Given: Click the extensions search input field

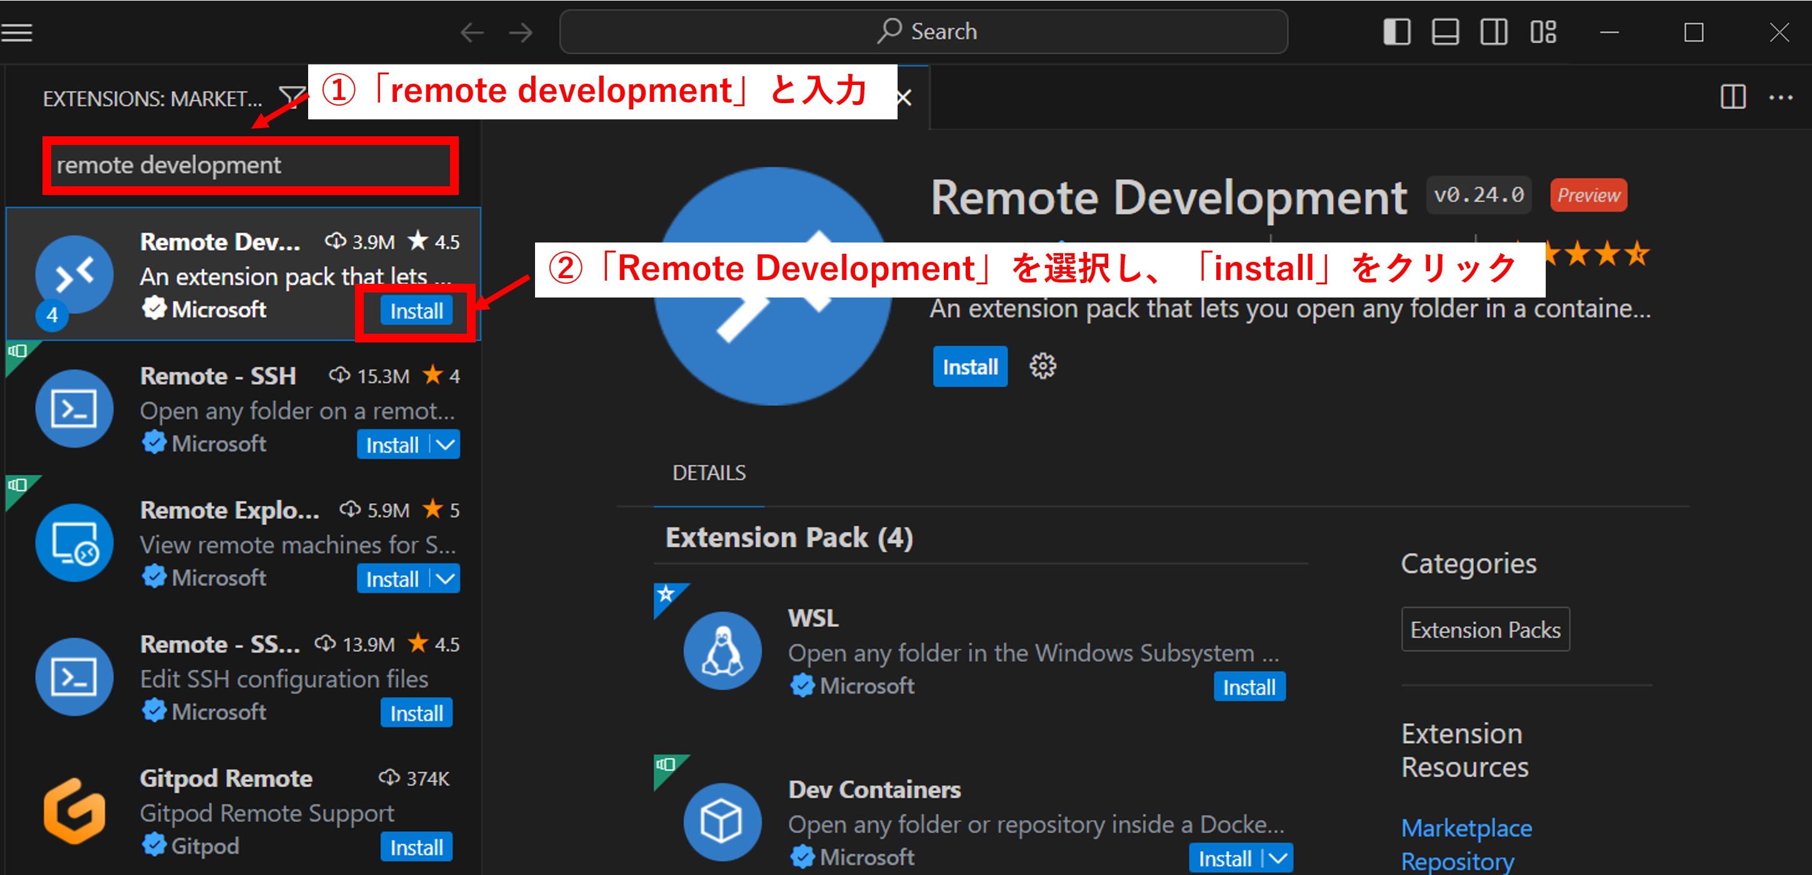Looking at the screenshot, I should click(250, 165).
